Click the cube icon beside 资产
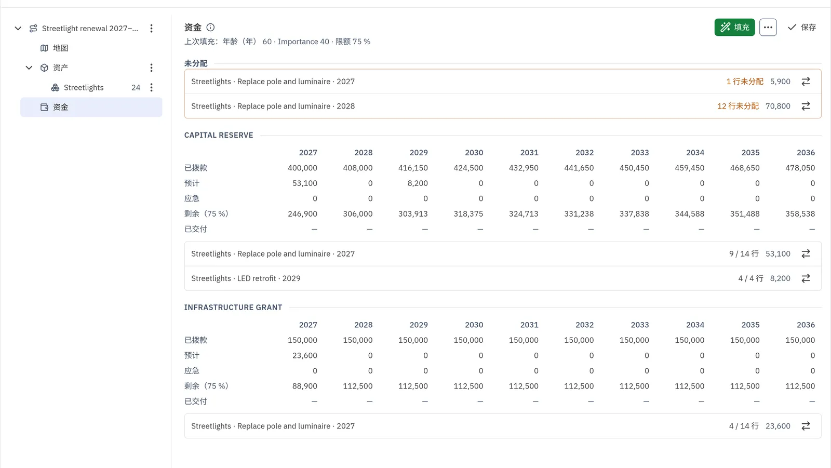831x468 pixels. [x=44, y=68]
